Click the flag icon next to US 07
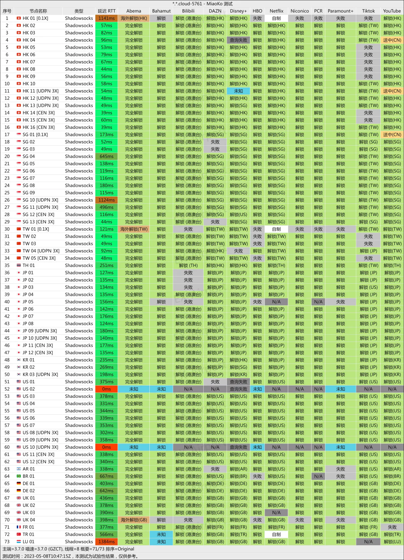The width and height of the screenshot is (404, 560). click(x=19, y=425)
